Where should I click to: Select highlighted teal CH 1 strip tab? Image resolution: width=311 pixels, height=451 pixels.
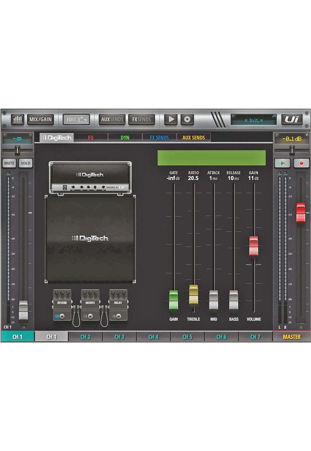point(17,337)
